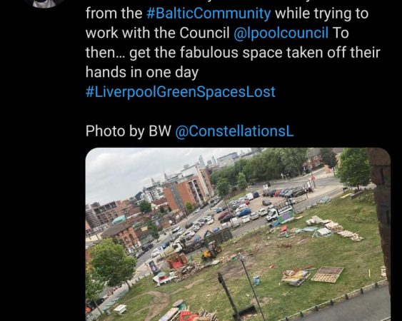Screen dimensions: 402x321
Task: Tap the word 'then…' in the tweet
Action: click(106, 53)
